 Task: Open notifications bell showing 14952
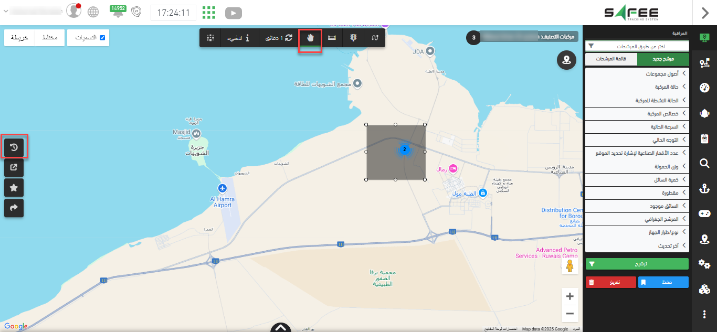tap(118, 12)
